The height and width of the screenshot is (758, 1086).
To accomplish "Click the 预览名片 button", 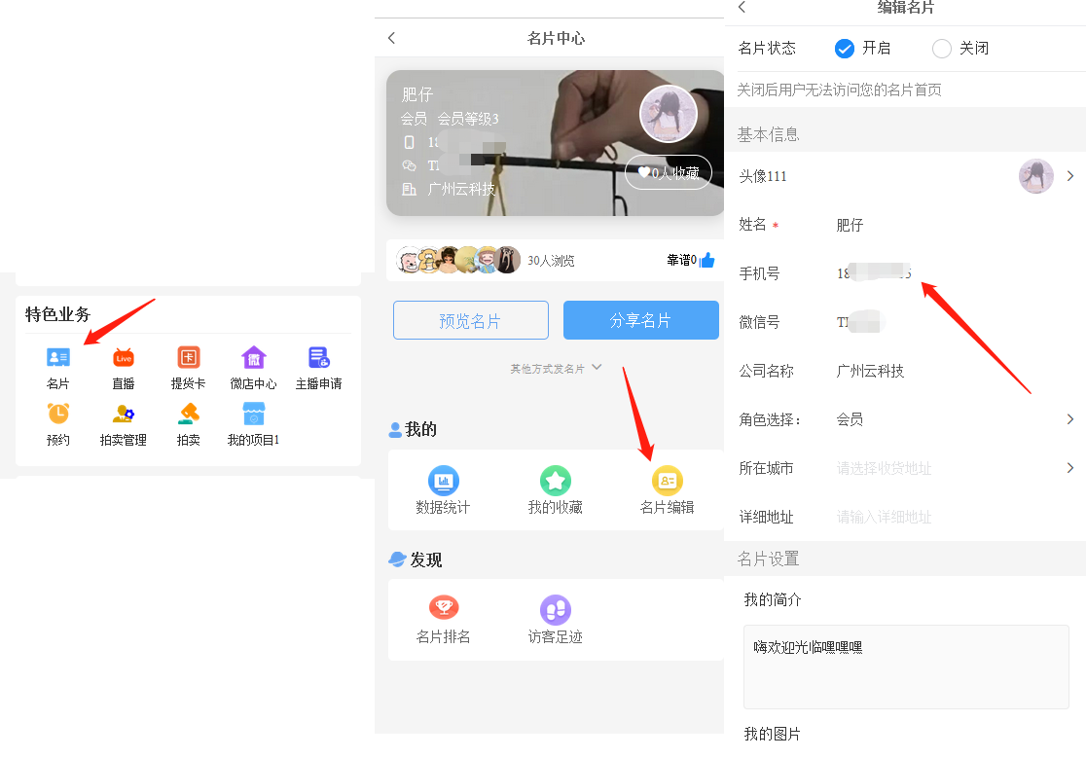I will tap(471, 320).
